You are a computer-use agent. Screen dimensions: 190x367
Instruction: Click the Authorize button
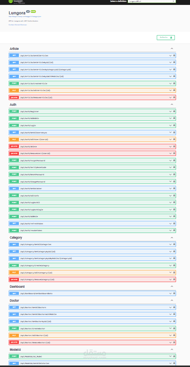(165, 37)
